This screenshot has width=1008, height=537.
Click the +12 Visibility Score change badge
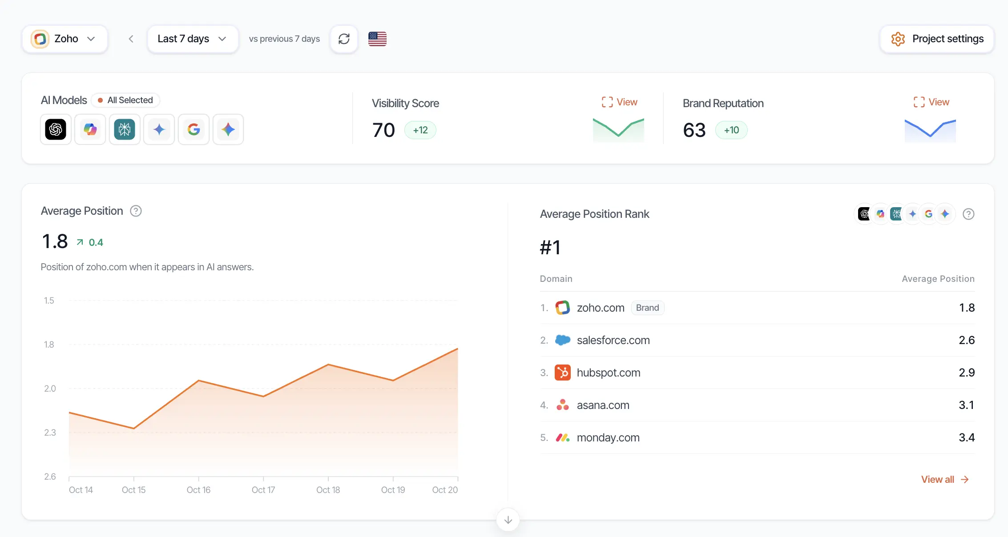[x=420, y=130]
